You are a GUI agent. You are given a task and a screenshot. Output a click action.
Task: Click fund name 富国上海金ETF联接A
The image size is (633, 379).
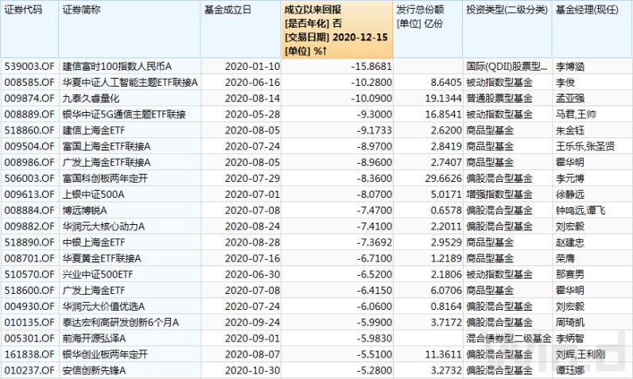(x=107, y=146)
